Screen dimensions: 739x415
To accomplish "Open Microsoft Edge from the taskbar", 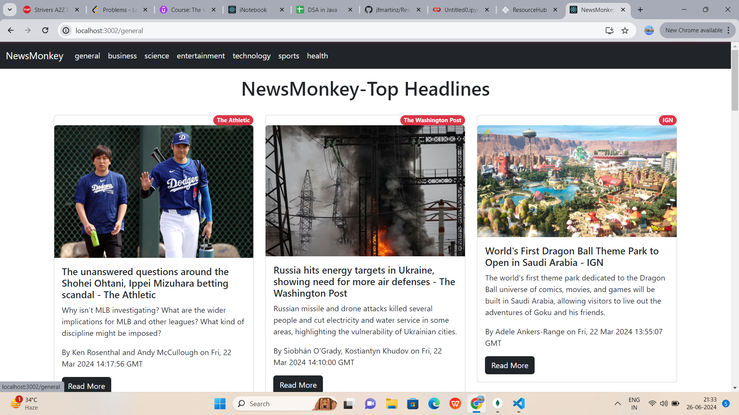I will click(x=434, y=403).
